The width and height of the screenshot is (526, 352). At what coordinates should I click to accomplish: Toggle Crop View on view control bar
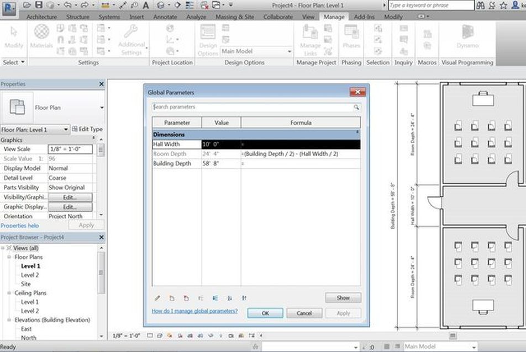[190, 335]
